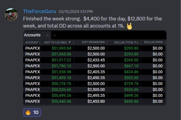This screenshot has width=181, height=120.
Task: Toggle the fire reaction with 10 count
Action: [x=32, y=112]
